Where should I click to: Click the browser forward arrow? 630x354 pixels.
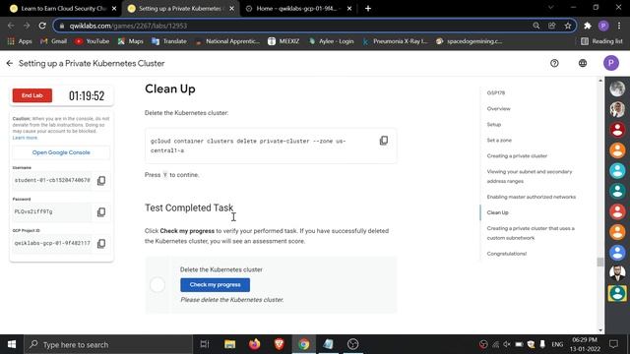27,26
